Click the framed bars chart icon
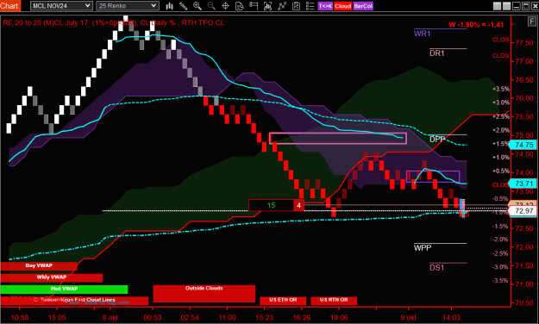This screenshot has height=324, width=539. (x=267, y=6)
